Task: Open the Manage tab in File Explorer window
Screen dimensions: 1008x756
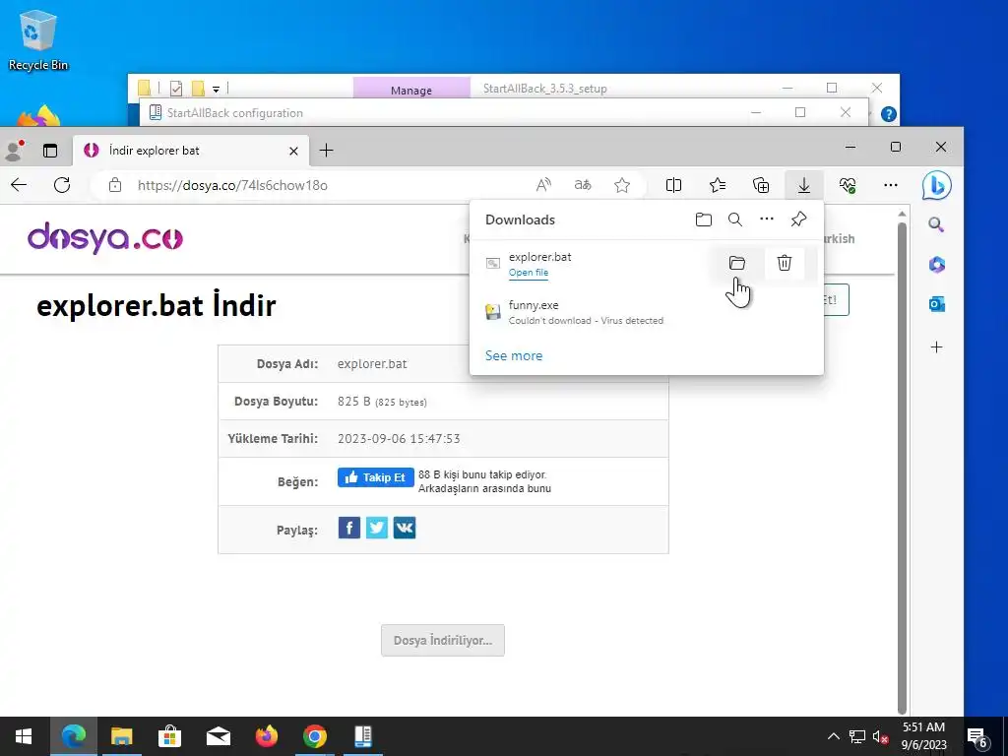Action: tap(411, 90)
